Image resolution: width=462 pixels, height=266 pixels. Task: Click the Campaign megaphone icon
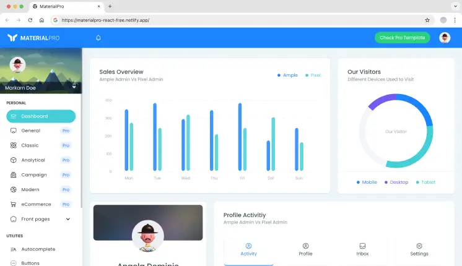click(14, 175)
